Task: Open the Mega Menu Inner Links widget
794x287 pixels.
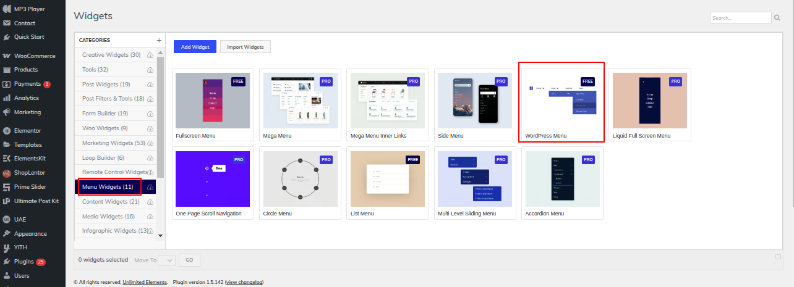Action: click(x=387, y=105)
